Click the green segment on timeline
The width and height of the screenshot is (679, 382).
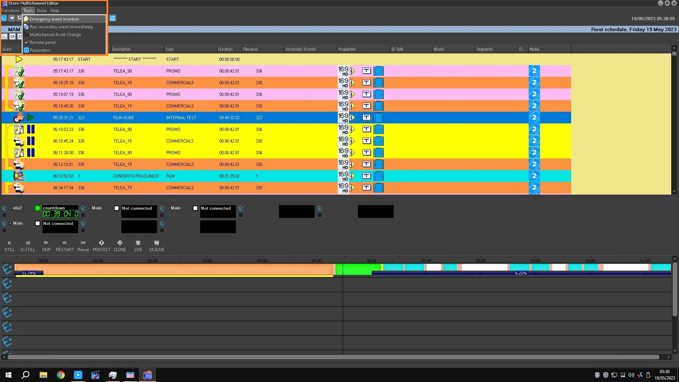357,269
